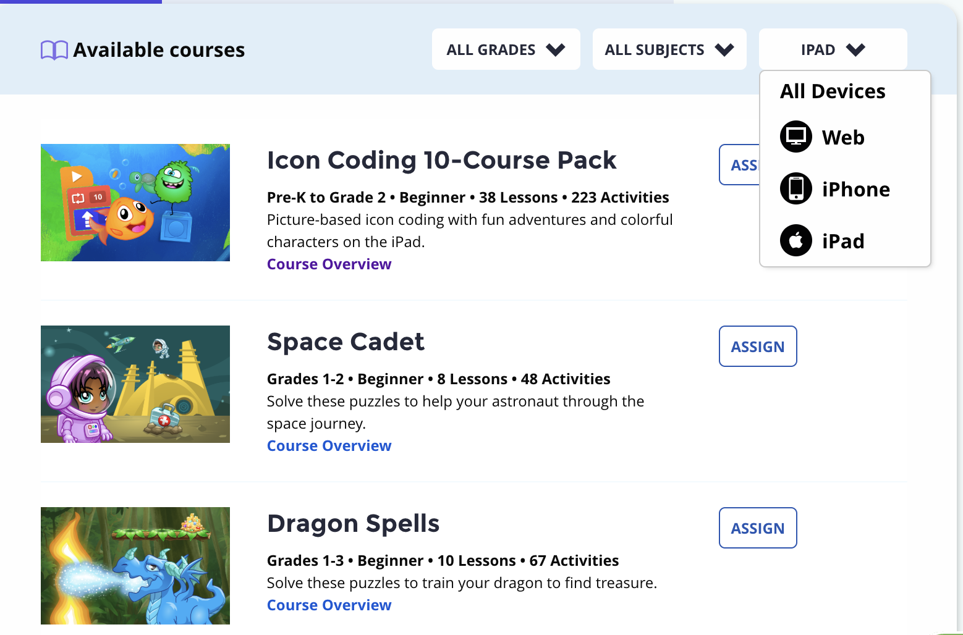Image resolution: width=963 pixels, height=635 pixels.
Task: Open Course Overview for Icon Coding pack
Action: click(x=329, y=264)
